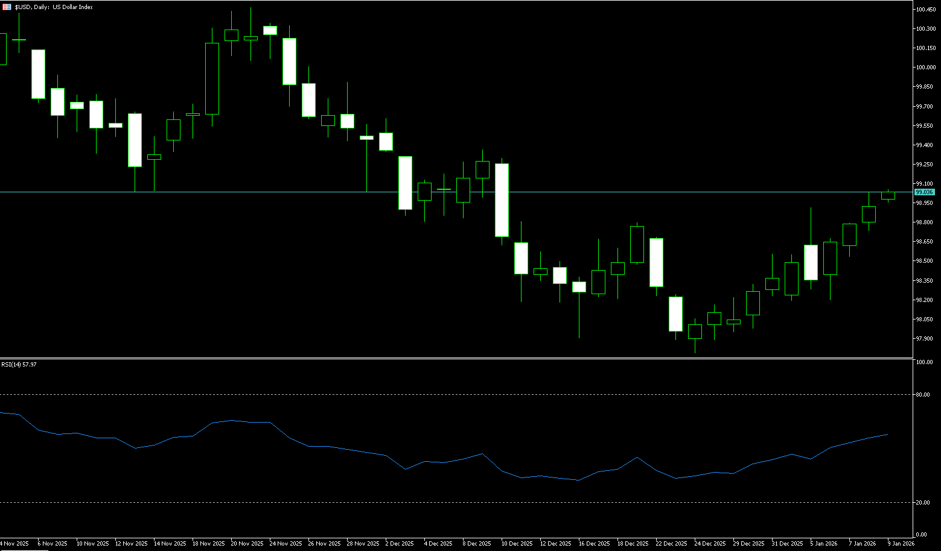The image size is (941, 551).
Task: Click the 10 Dec 2025 date label
Action: pos(517,544)
